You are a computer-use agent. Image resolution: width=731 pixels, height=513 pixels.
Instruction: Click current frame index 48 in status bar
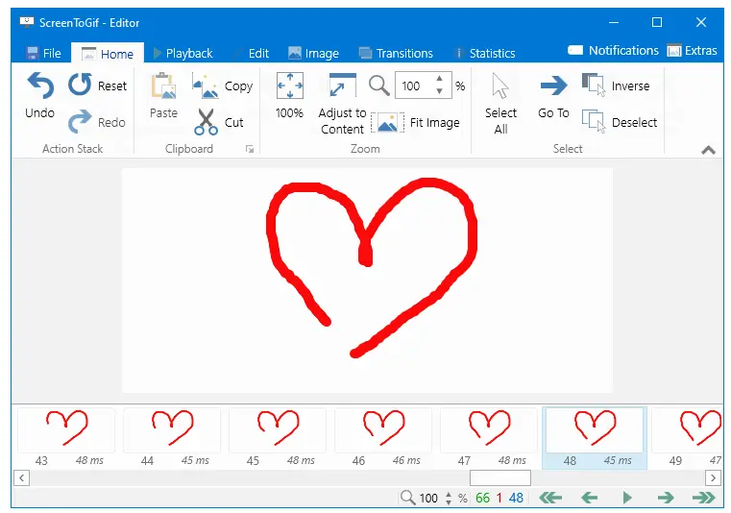coord(516,498)
